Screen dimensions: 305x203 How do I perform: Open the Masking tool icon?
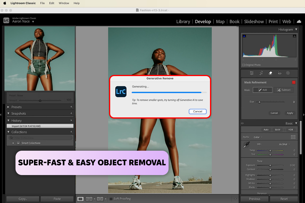288,73
